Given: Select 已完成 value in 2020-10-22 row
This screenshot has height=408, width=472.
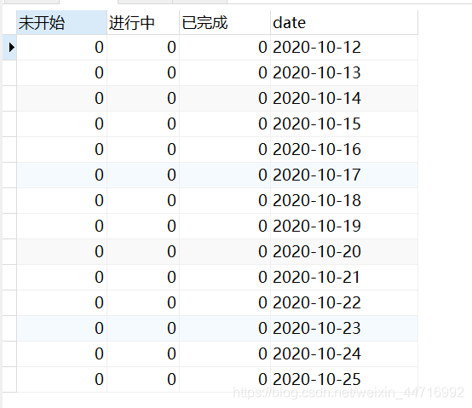Looking at the screenshot, I should click(225, 303).
